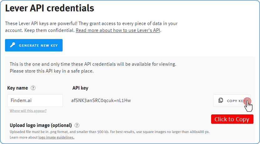Click the key icon on Generate New Key
260x144 pixels.
[13, 45]
